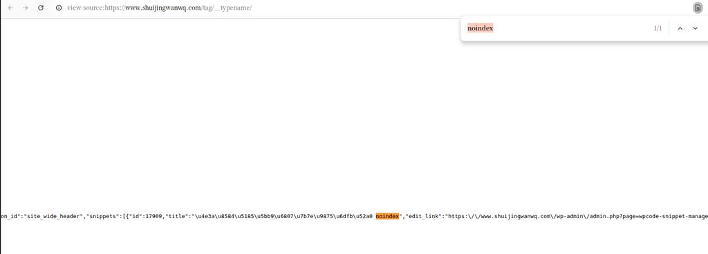This screenshot has height=254, width=708.
Task: Jump to the previous find match
Action: coord(680,28)
